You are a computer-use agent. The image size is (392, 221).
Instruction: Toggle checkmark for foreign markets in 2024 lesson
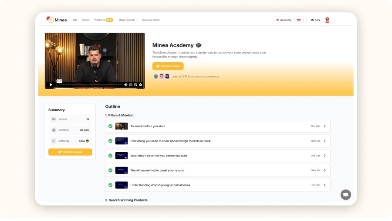coord(110,141)
